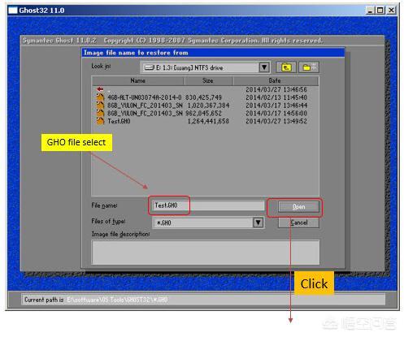Image resolution: width=404 pixels, height=337 pixels.
Task: Sort the file list by Size column header
Action: [208, 80]
